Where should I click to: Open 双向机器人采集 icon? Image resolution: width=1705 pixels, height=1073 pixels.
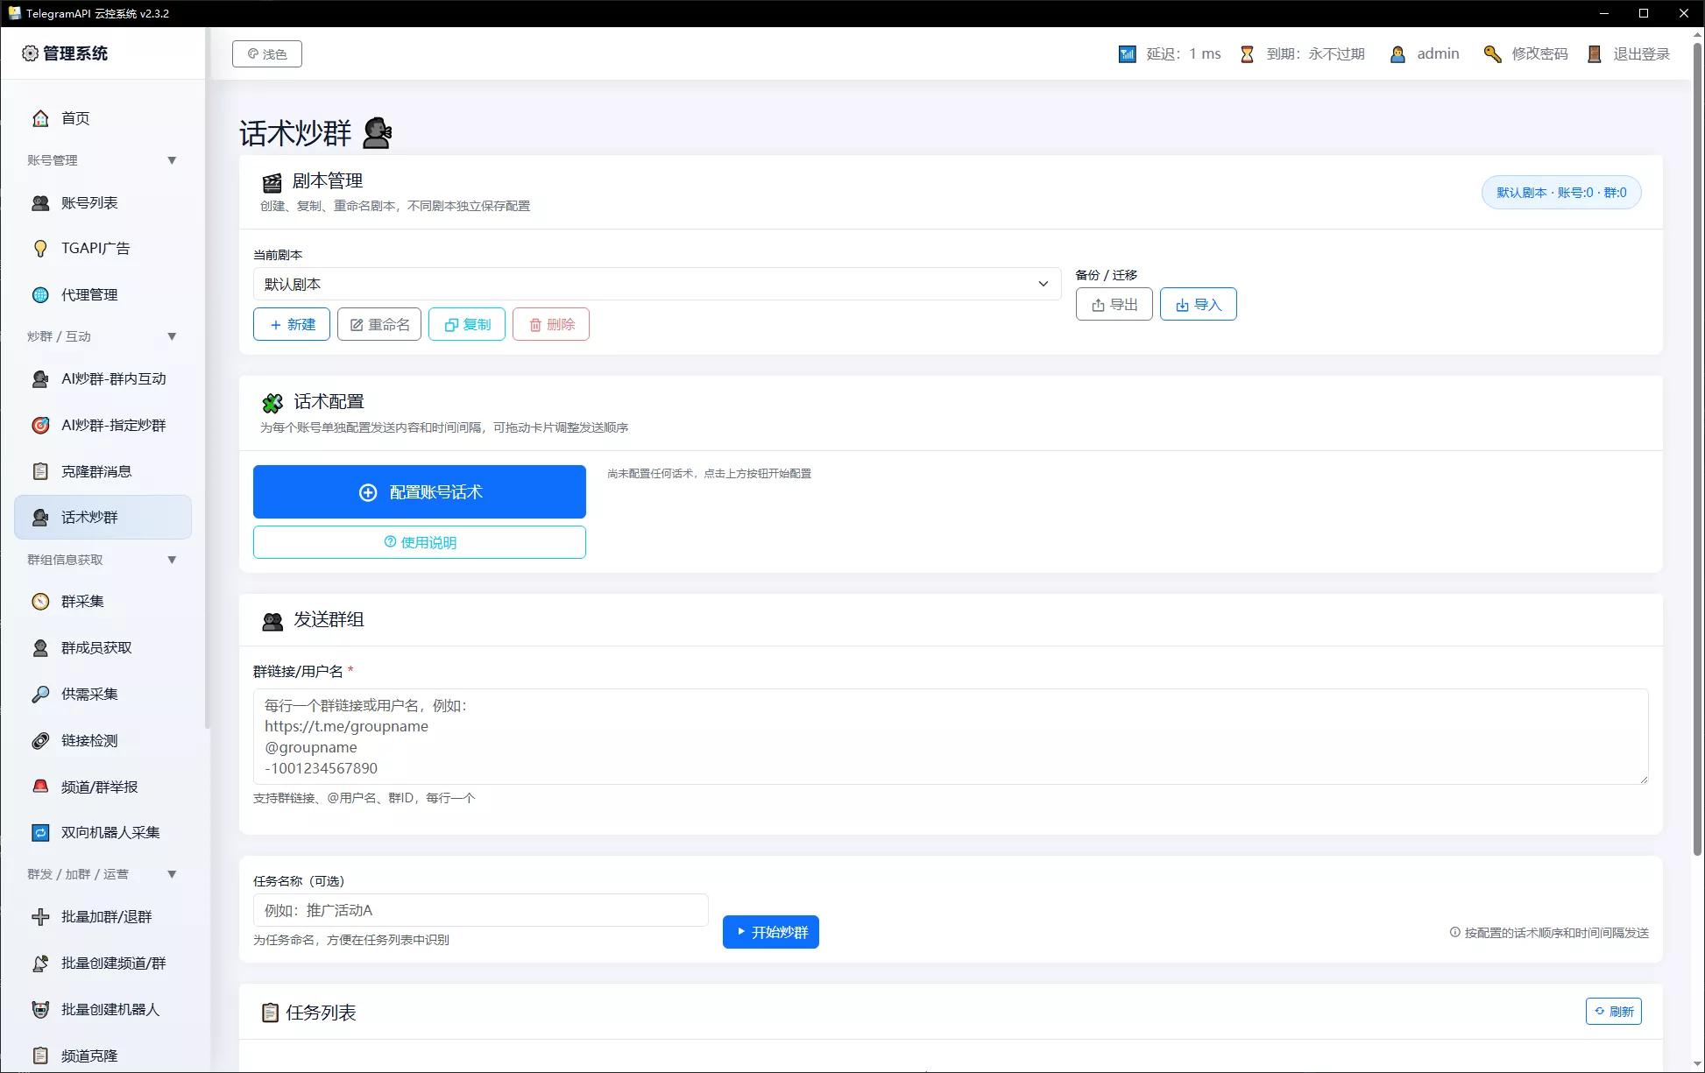(x=40, y=833)
